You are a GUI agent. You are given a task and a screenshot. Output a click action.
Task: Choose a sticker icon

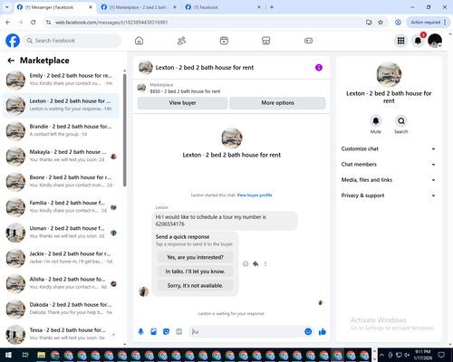point(166,332)
